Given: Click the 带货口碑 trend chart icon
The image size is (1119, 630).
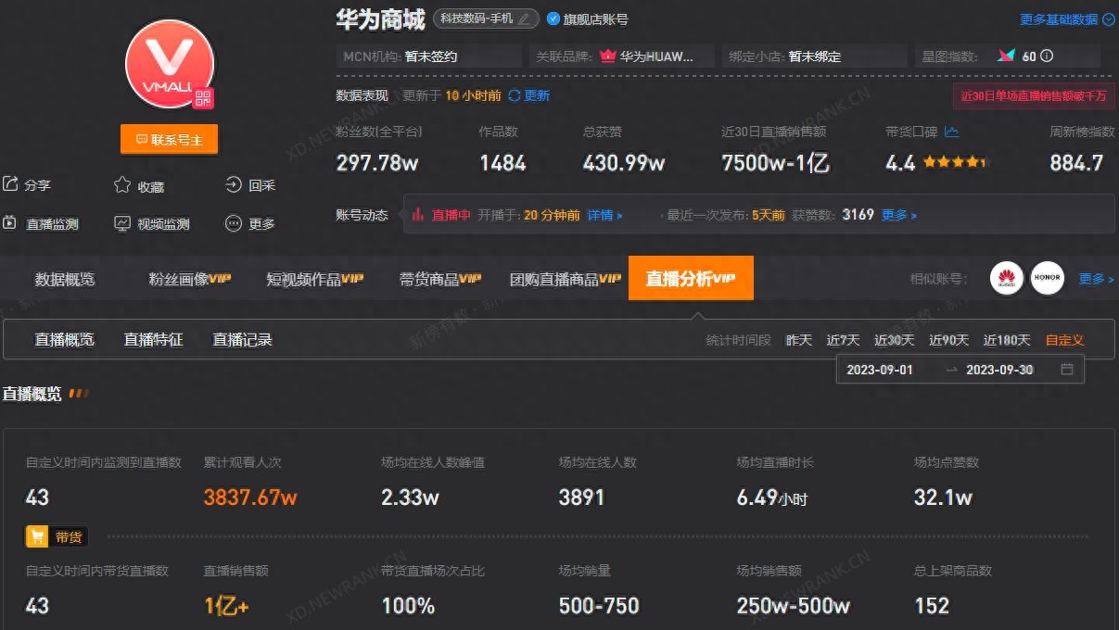Looking at the screenshot, I should coord(951,132).
